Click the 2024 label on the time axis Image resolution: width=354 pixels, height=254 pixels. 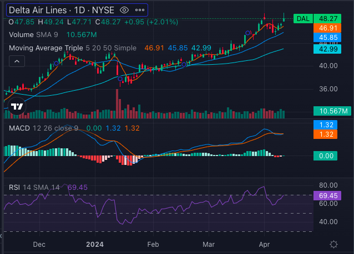click(95, 245)
